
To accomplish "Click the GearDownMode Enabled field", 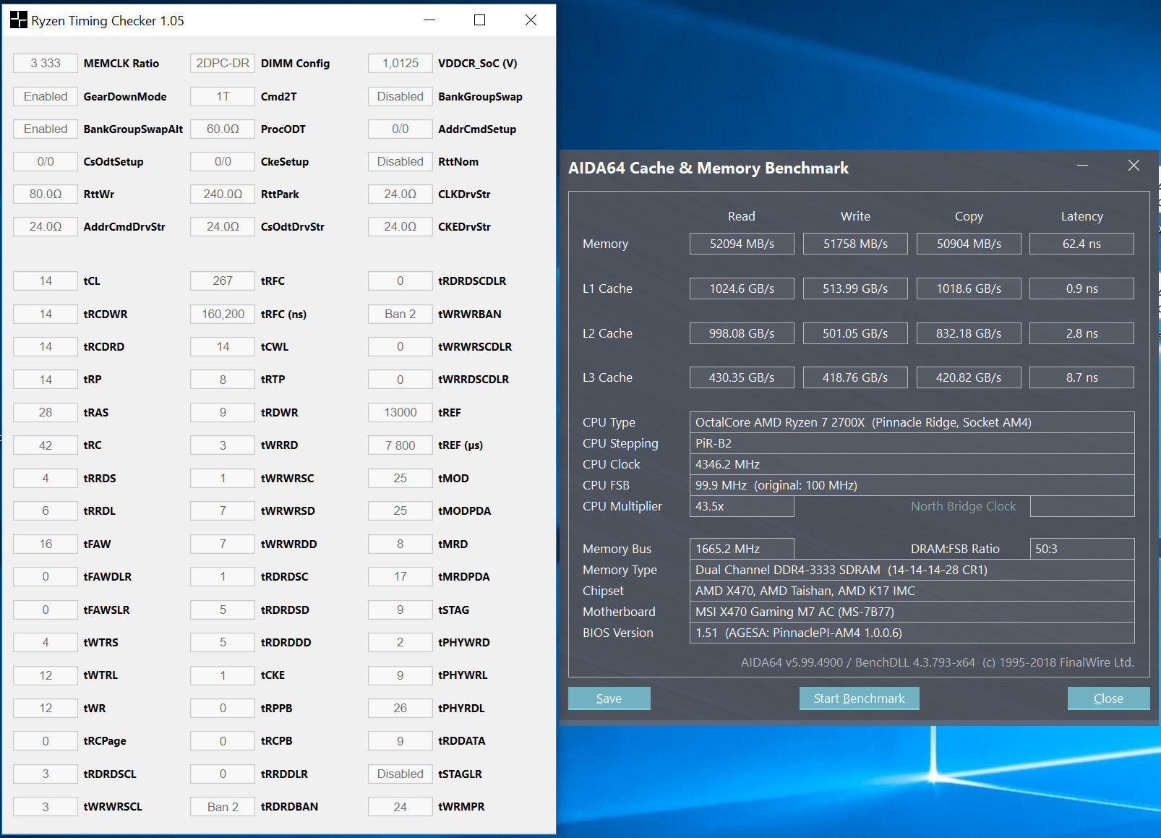I will (46, 97).
